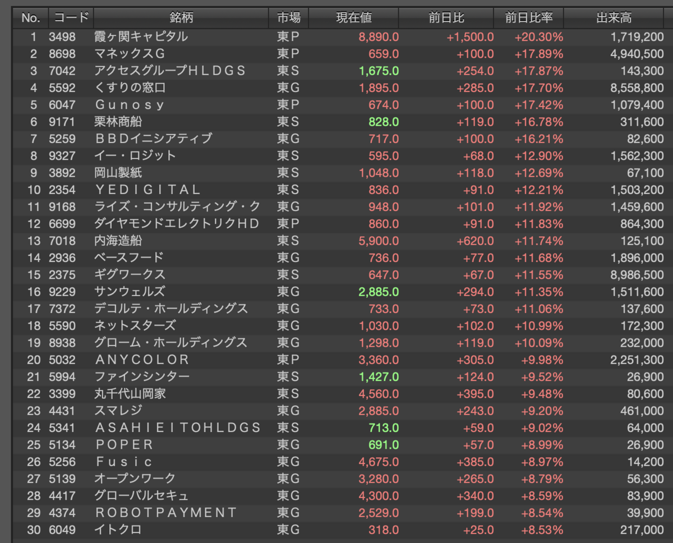Select the POPER stock name

coord(124,445)
